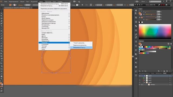Open the Gradient panel icon in dock
The height and width of the screenshot is (97, 173).
point(136,58)
